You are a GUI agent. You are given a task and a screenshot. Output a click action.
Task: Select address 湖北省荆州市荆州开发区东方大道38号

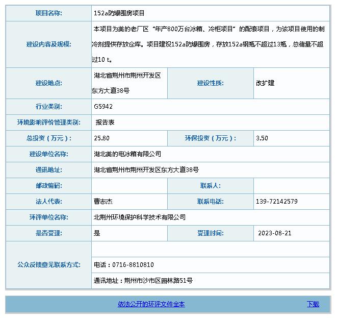(146, 170)
